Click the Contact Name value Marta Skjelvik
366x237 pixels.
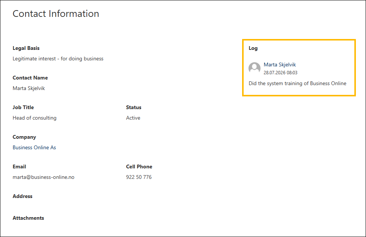(29, 88)
